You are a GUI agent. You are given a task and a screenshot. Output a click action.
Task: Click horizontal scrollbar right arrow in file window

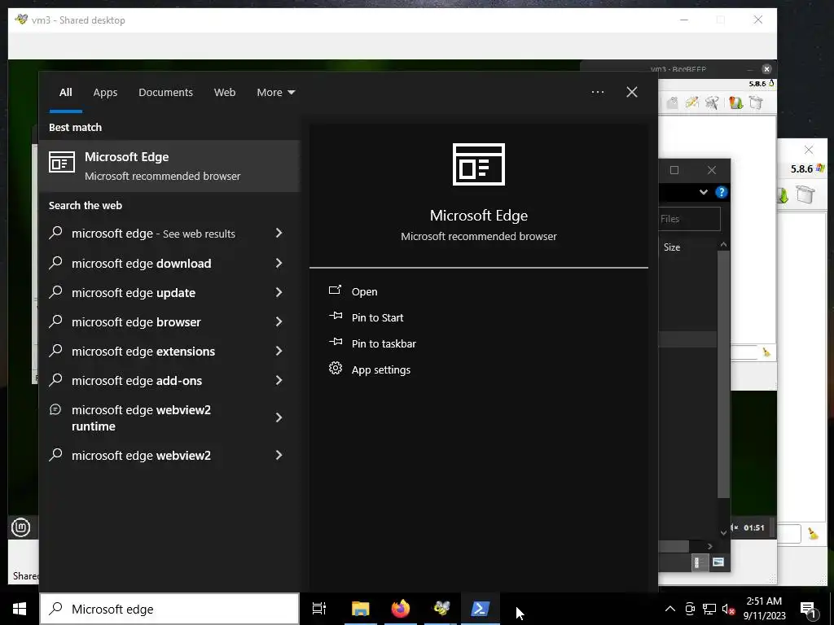[710, 546]
